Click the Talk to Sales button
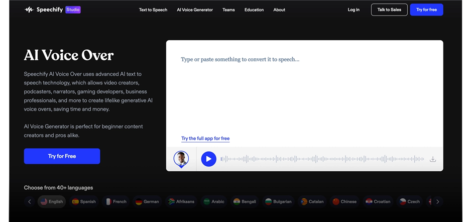Viewport: 472px width, 222px height. pos(389,10)
